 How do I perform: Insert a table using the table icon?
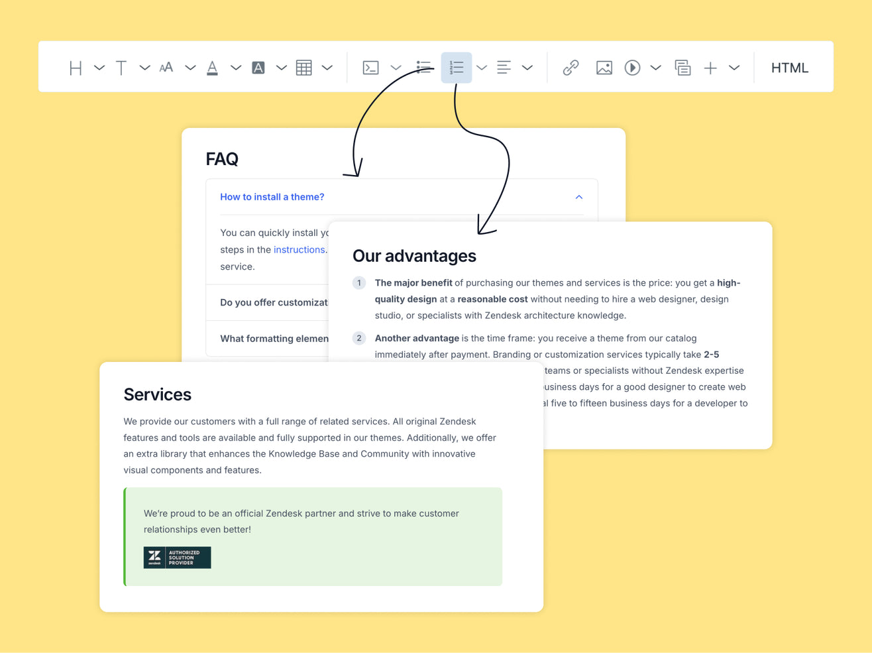pos(304,67)
